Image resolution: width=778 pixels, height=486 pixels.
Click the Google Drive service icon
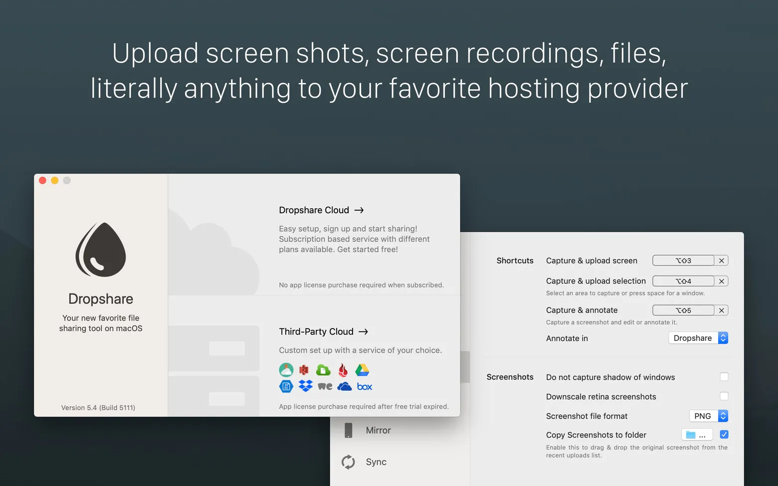click(x=362, y=370)
